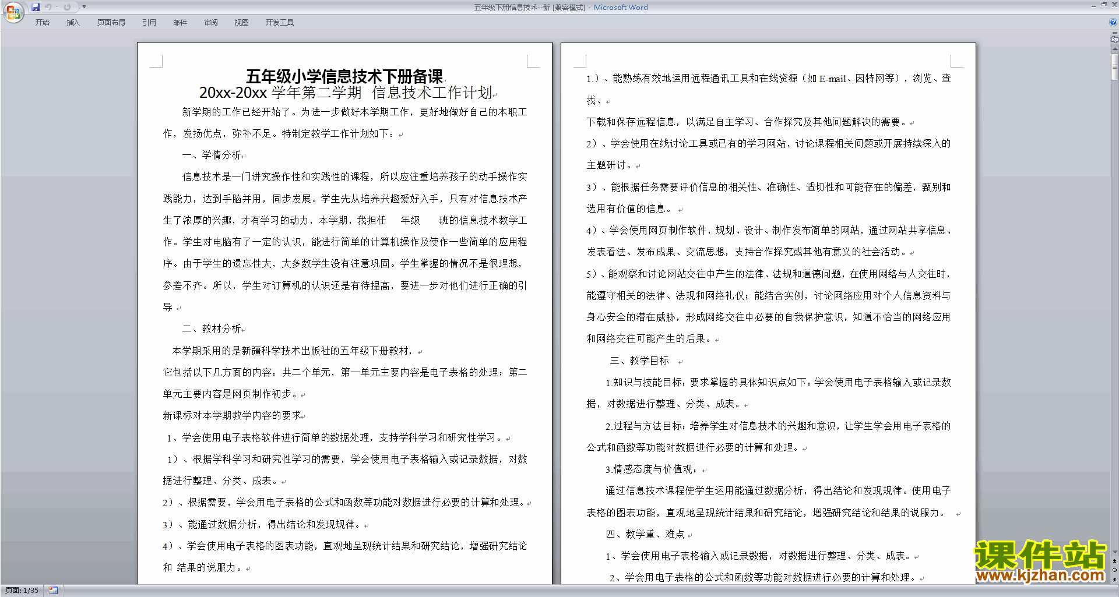Click the macro recording icon in status bar
Image resolution: width=1119 pixels, height=597 pixels.
(x=54, y=590)
